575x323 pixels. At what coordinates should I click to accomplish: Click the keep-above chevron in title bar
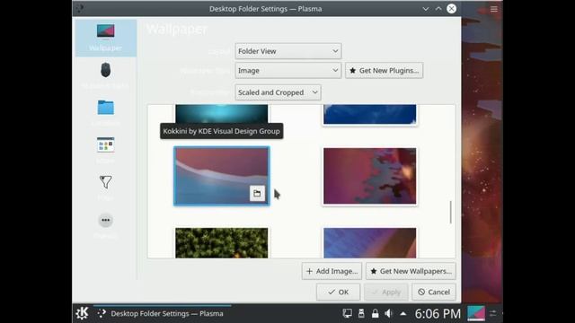tap(438, 9)
